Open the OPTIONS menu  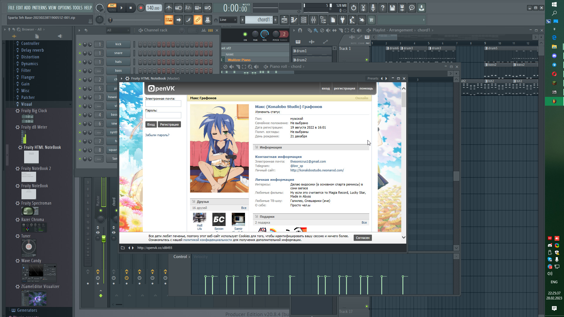click(x=64, y=8)
